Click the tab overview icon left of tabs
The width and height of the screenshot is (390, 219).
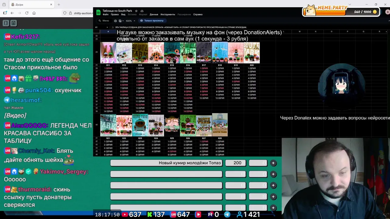point(4,5)
